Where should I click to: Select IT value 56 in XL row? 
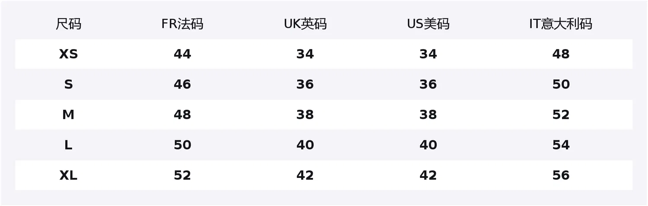[x=561, y=175]
